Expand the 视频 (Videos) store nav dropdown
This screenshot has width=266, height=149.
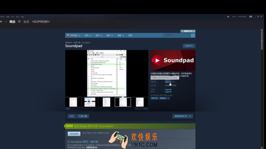(121, 35)
